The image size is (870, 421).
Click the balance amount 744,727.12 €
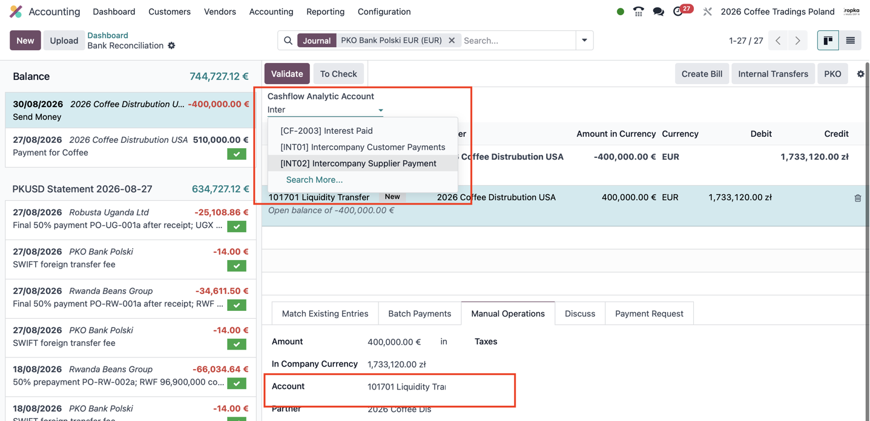coord(219,76)
